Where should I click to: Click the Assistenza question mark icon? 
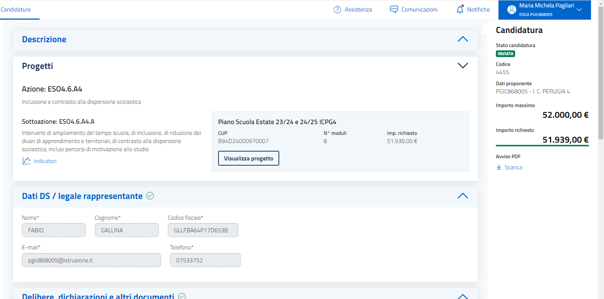pos(337,10)
